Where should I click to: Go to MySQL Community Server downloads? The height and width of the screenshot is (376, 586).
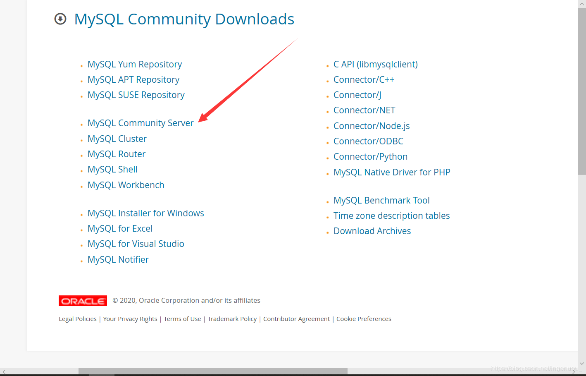point(141,123)
